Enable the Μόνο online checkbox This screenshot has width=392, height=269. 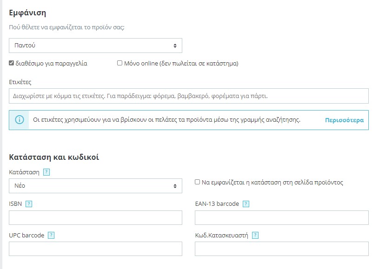pos(120,63)
